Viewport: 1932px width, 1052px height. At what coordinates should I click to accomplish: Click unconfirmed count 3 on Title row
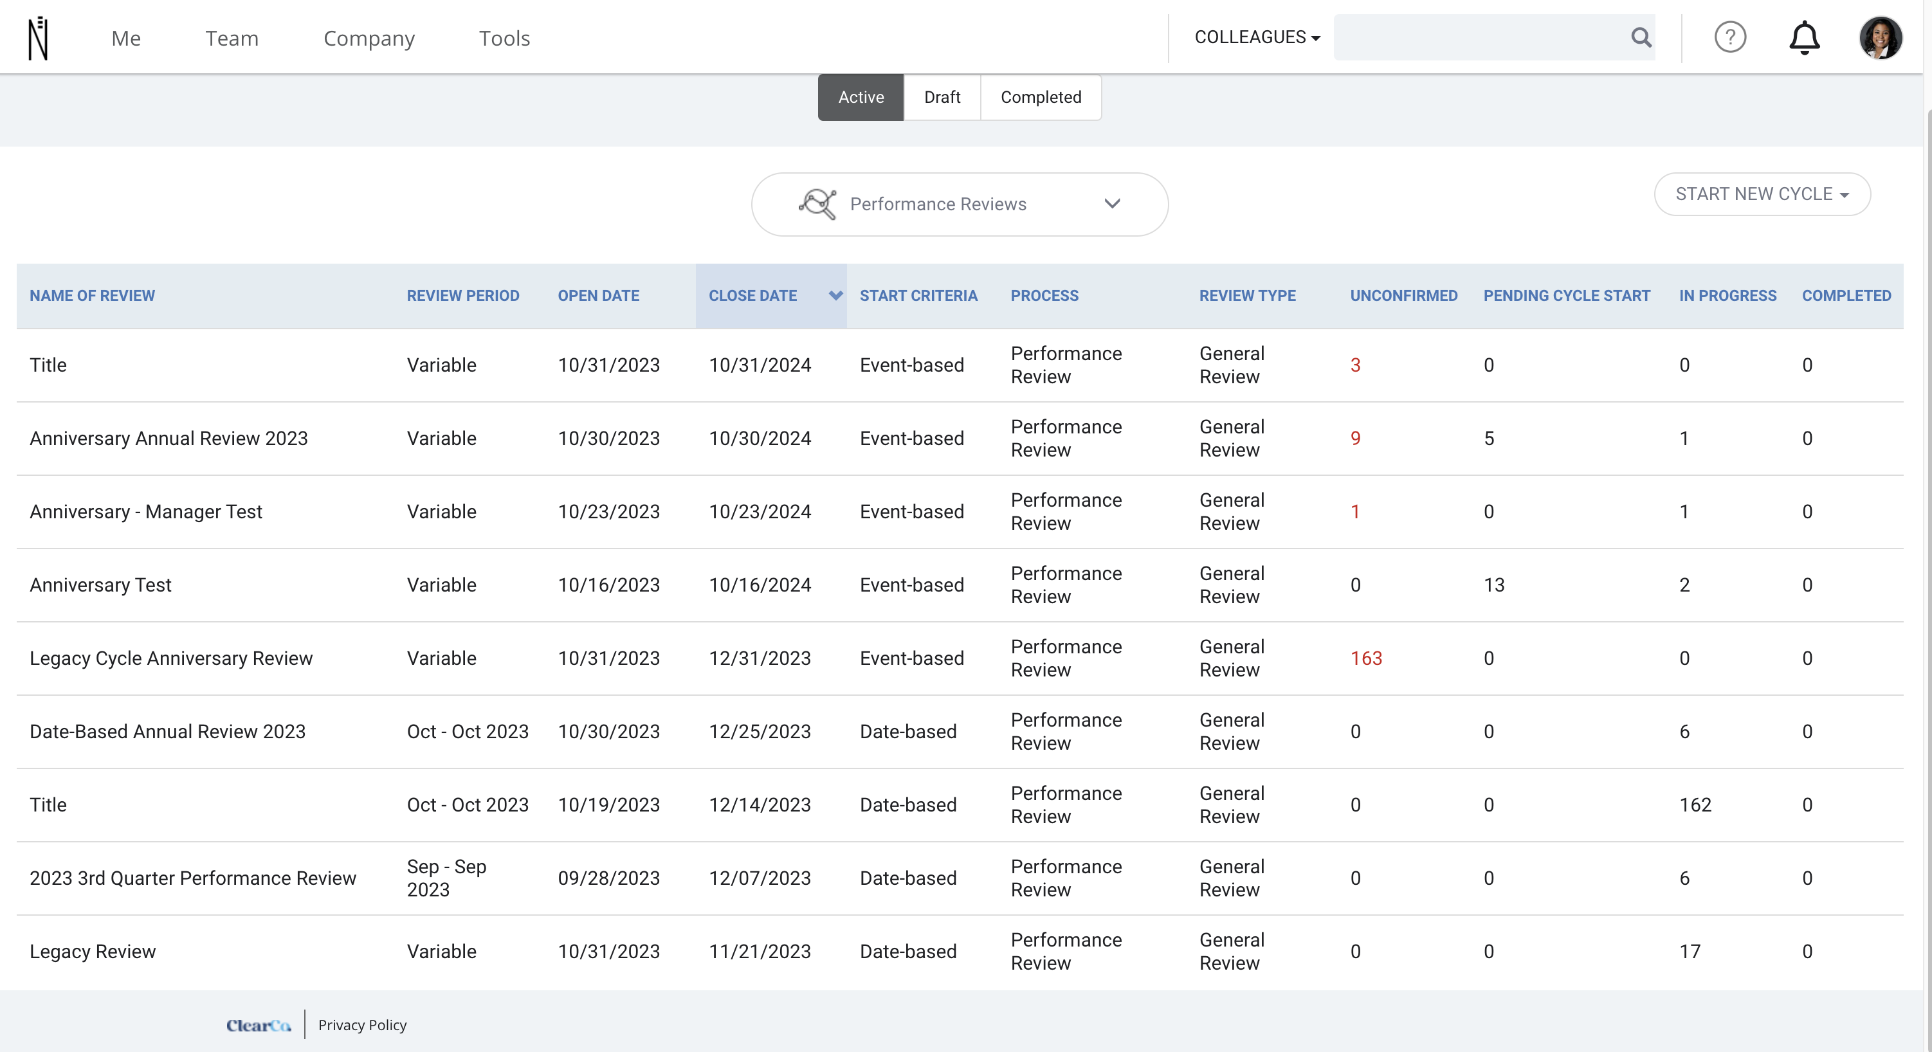tap(1355, 365)
